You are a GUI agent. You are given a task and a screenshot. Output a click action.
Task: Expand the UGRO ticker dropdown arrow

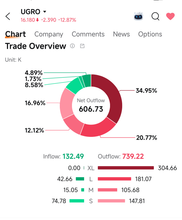click(x=45, y=12)
